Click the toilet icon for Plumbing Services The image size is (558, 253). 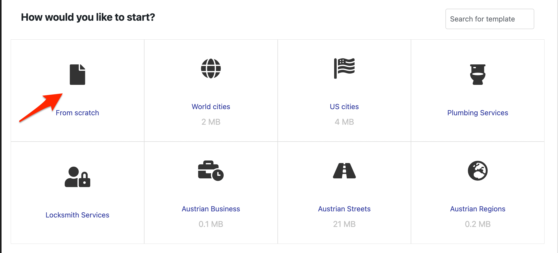tap(478, 74)
